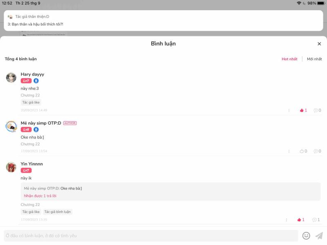The image size is (327, 245).
Task: Open Yin Yinnnn's profile avatar
Action: [11, 167]
